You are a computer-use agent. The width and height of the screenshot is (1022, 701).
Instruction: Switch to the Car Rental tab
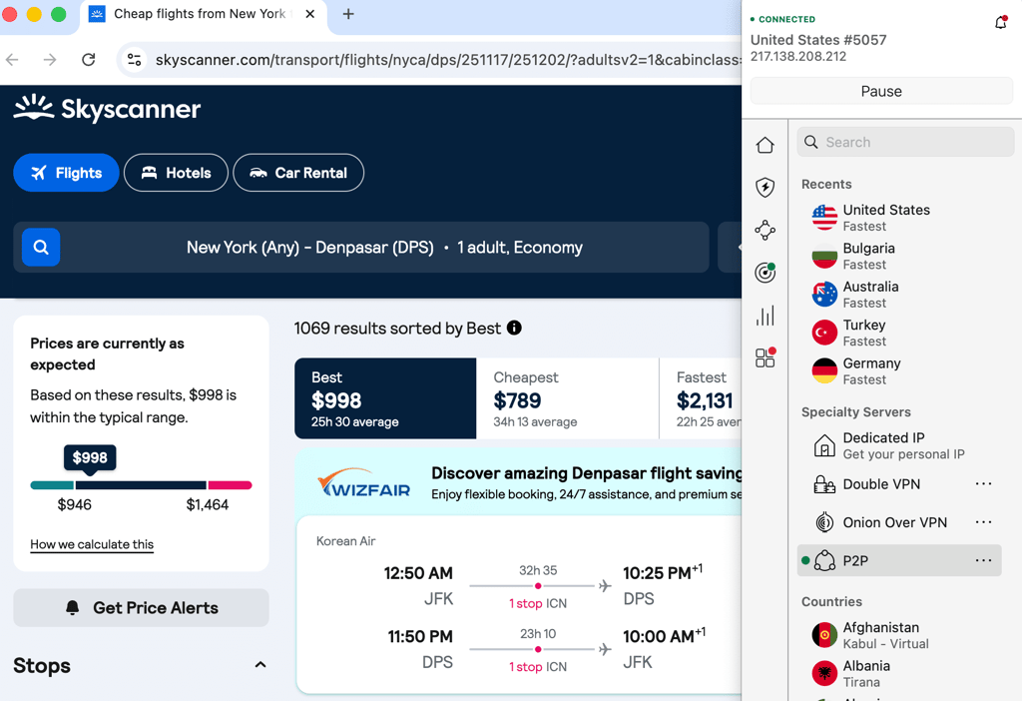coord(298,173)
